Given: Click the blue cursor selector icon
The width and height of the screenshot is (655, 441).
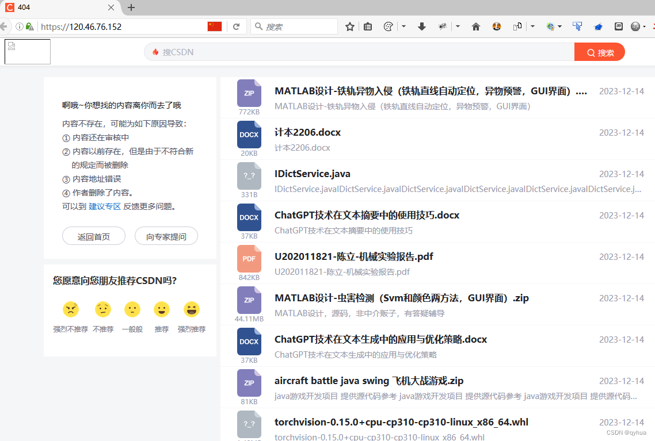Looking at the screenshot, I should point(577,26).
